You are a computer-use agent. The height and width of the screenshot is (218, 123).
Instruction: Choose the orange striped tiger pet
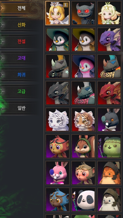click(x=83, y=120)
